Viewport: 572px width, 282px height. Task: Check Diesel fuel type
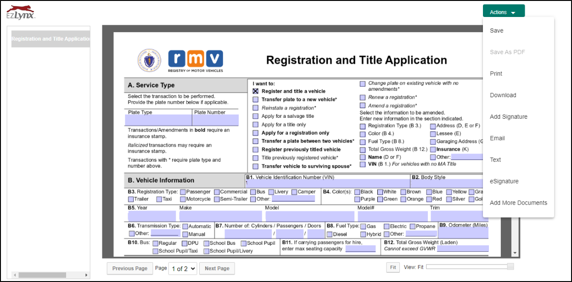click(x=330, y=234)
